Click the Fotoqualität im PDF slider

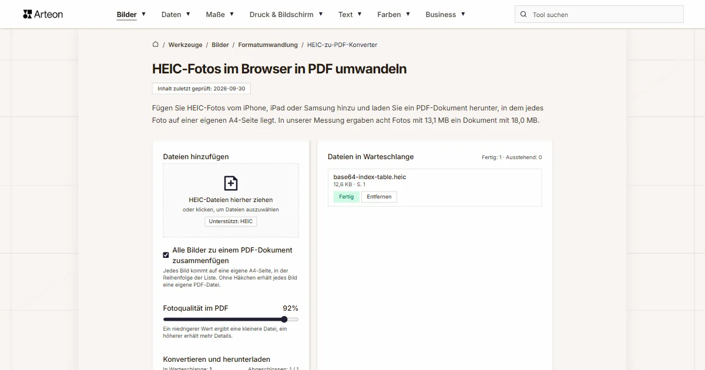click(x=231, y=319)
